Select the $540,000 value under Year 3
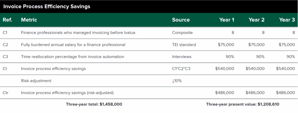This screenshot has width=298, height=113. pos(285,69)
